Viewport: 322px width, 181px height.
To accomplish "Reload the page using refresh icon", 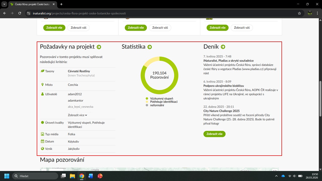I will (20, 13).
